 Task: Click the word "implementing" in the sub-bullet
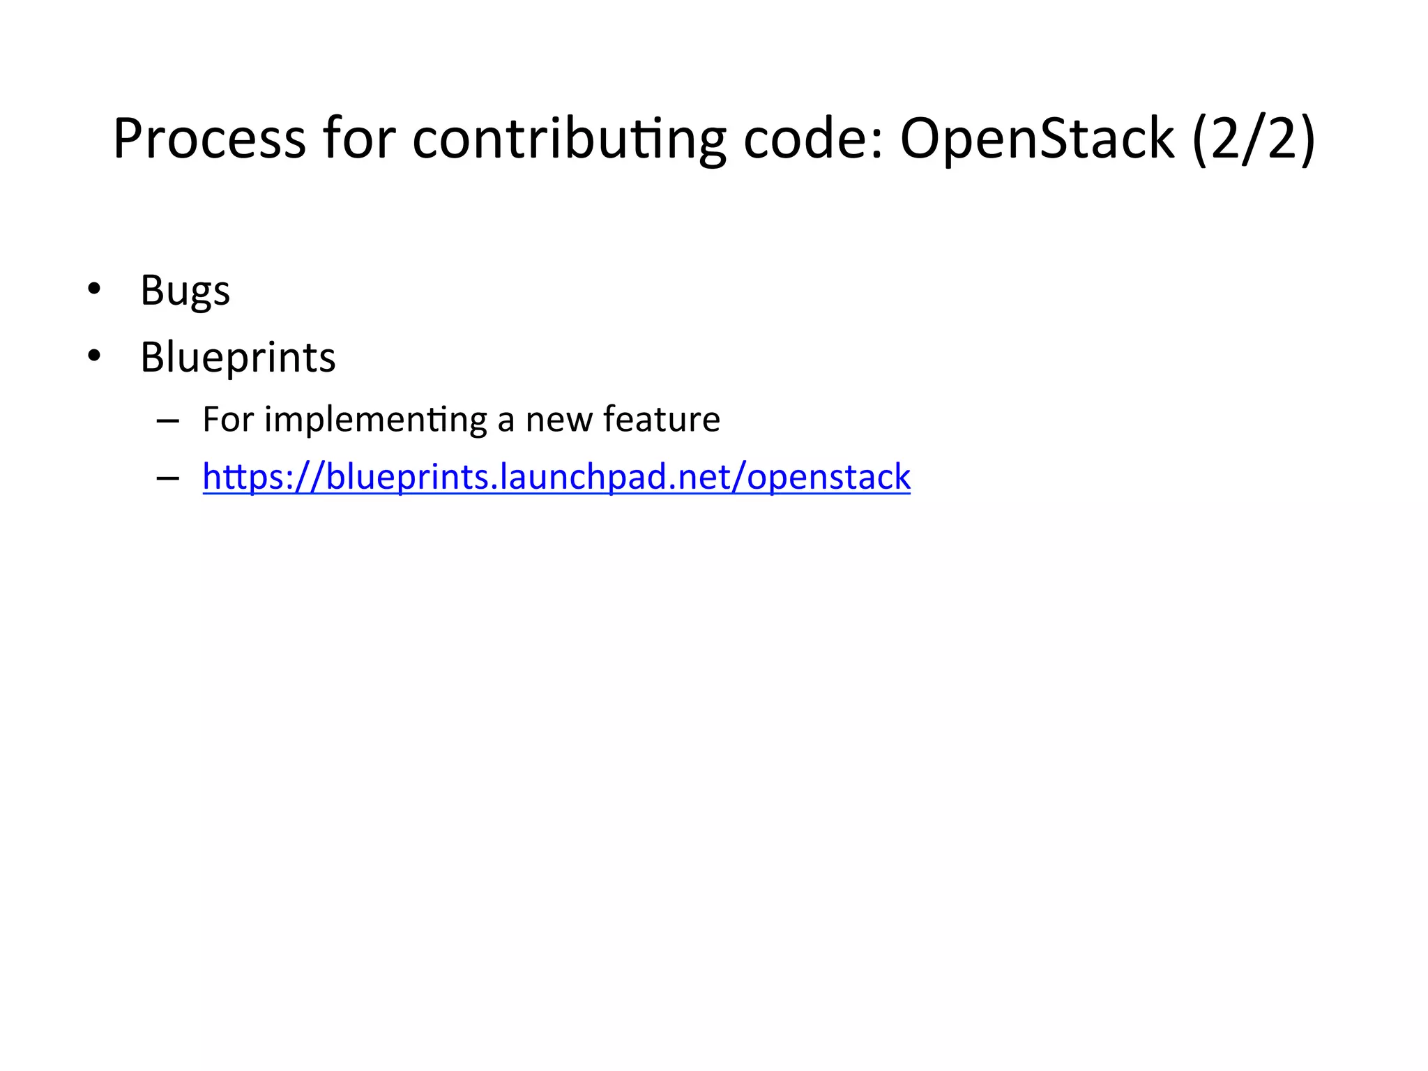coord(375,419)
